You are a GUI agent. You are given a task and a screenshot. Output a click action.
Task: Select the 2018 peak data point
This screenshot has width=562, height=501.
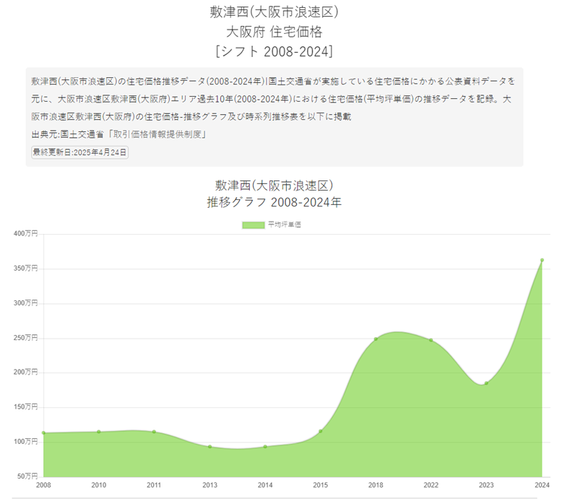click(376, 339)
